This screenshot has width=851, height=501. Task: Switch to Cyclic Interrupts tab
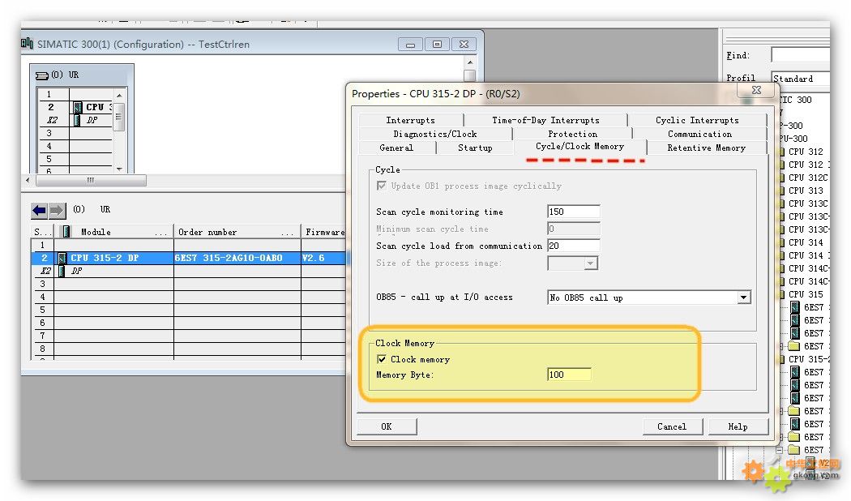click(697, 120)
